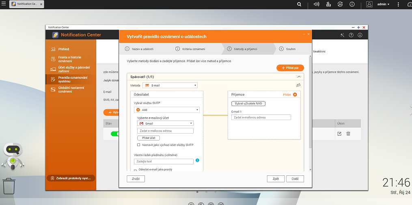Click the send test message icon

pyautogui.click(x=298, y=85)
